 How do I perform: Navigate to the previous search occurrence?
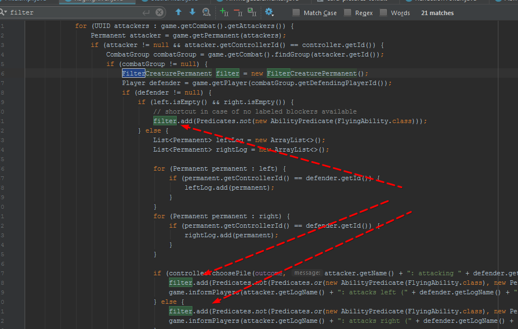tap(178, 12)
